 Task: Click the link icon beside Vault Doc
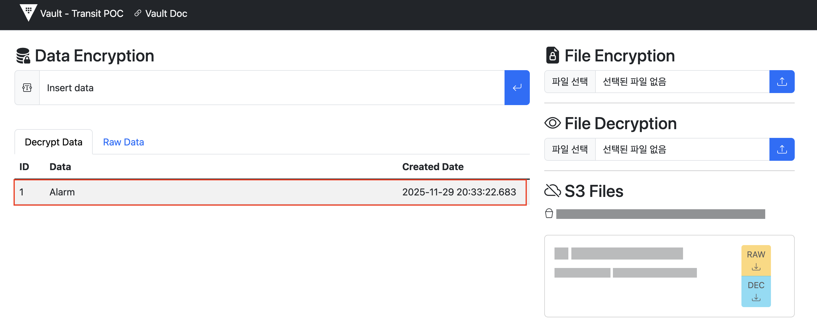[138, 13]
